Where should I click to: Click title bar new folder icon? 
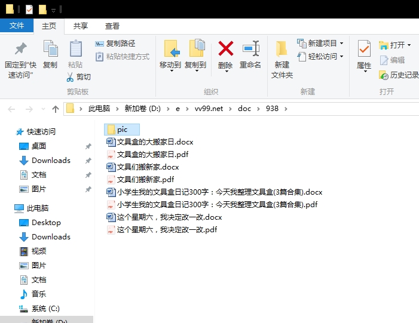click(x=42, y=10)
